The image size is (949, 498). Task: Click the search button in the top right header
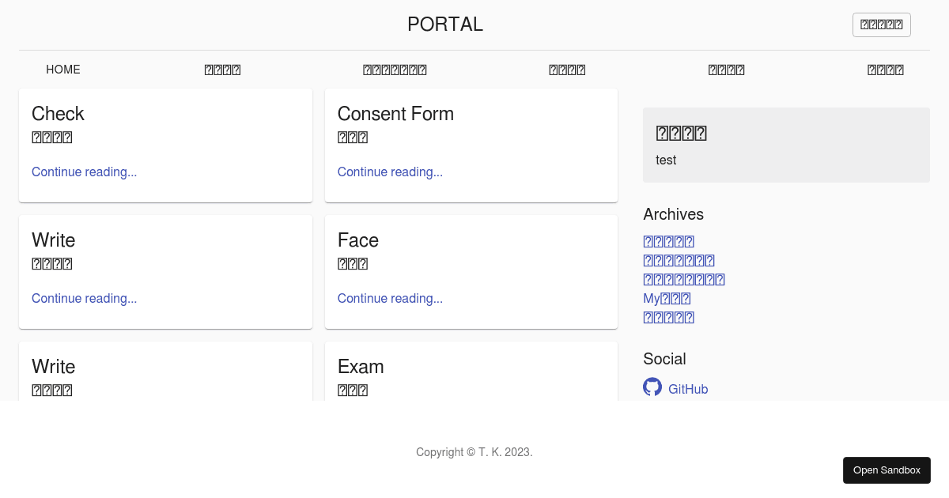click(881, 25)
